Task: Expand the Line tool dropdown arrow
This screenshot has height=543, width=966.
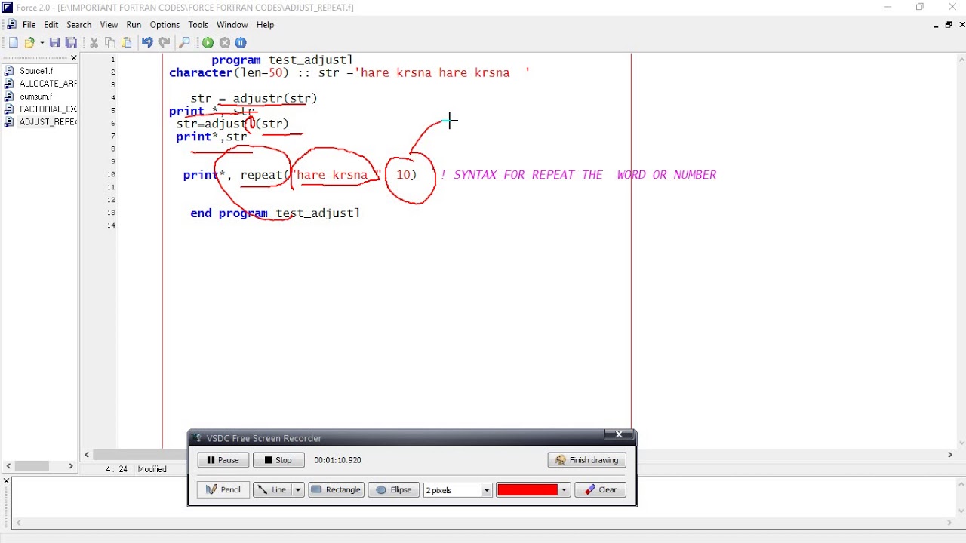Action: click(297, 490)
